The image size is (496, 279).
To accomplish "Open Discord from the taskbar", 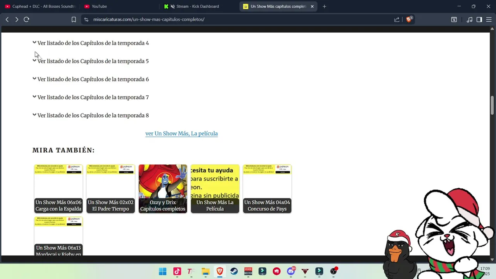I will [291, 271].
